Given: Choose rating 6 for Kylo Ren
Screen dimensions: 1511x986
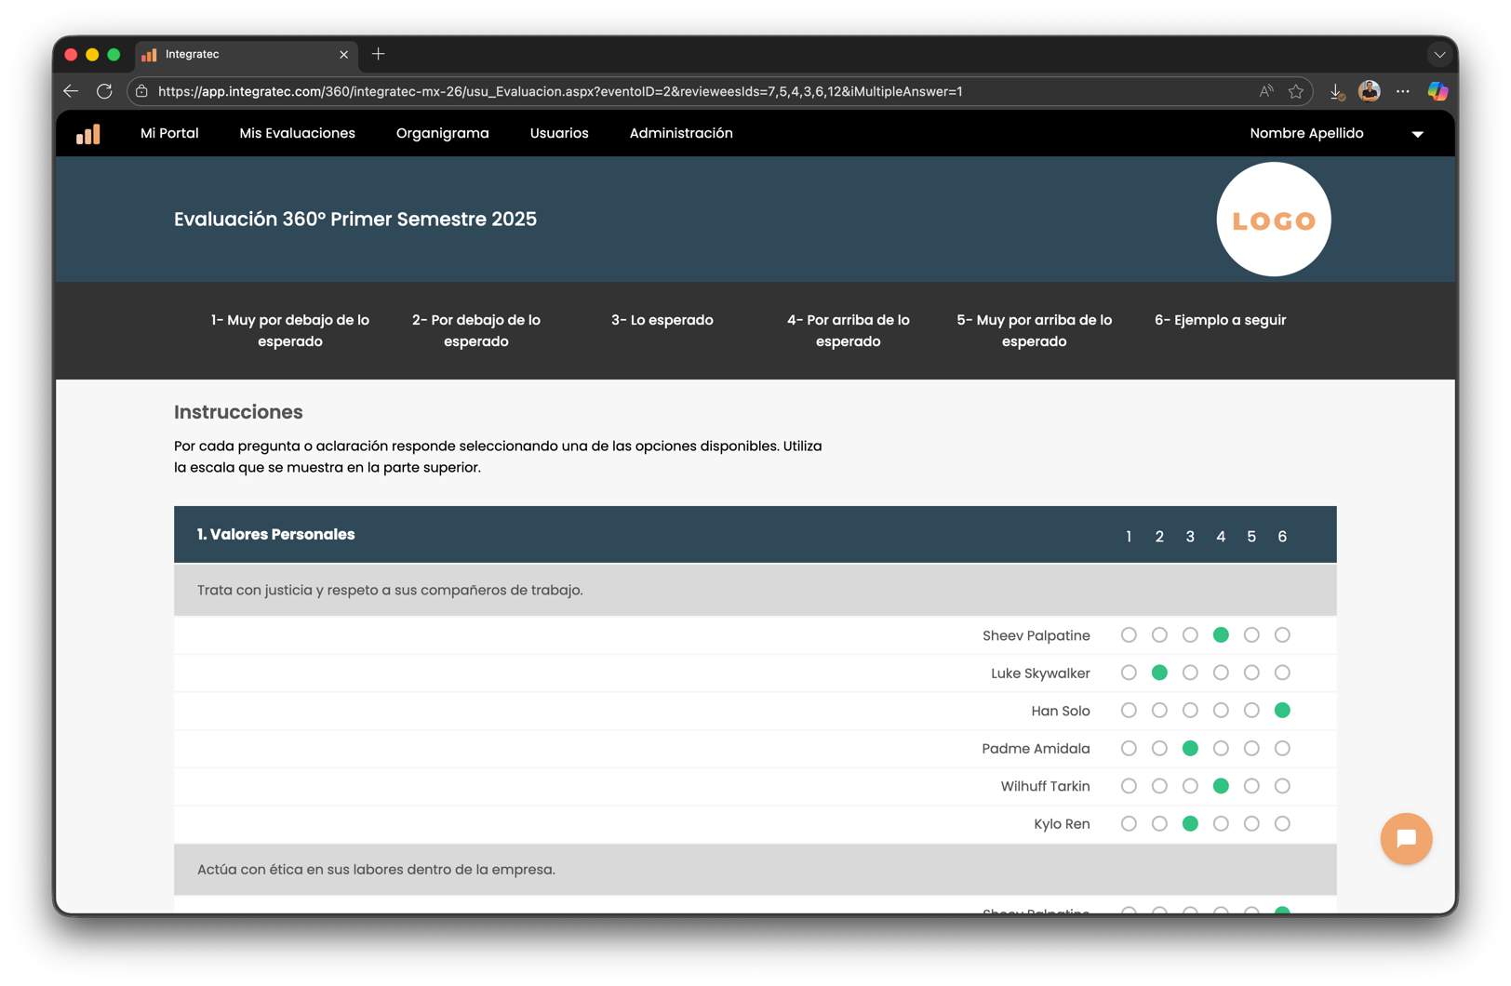Looking at the screenshot, I should (1282, 824).
